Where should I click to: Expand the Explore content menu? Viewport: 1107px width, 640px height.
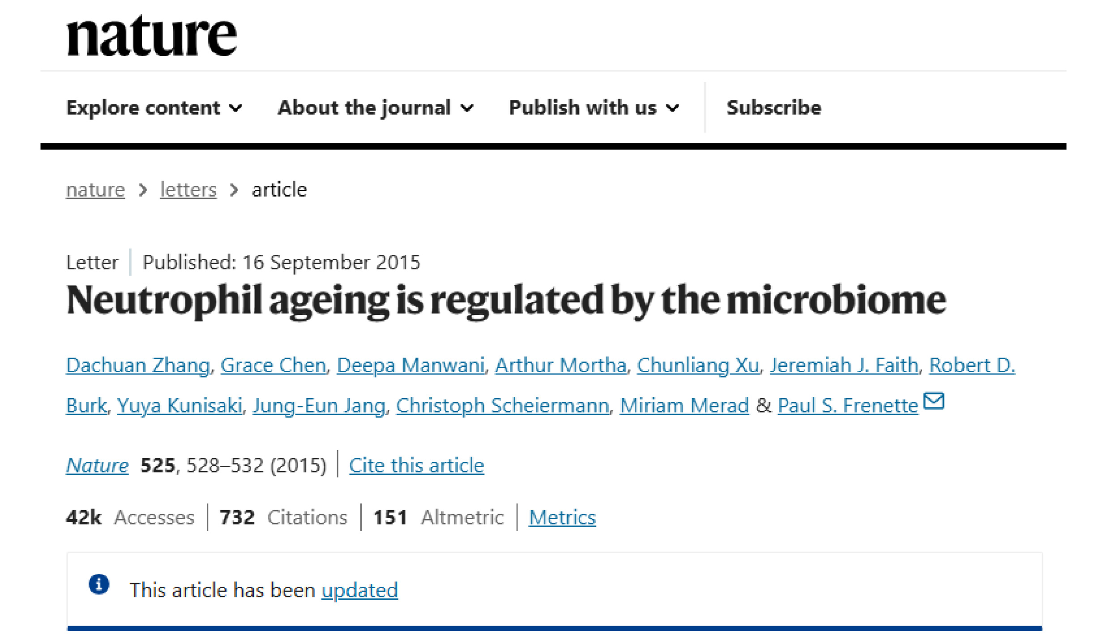(x=154, y=108)
